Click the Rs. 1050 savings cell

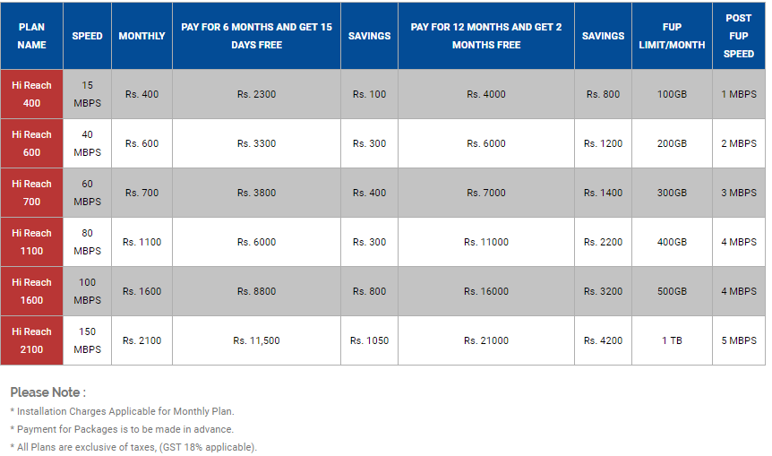[x=369, y=340]
